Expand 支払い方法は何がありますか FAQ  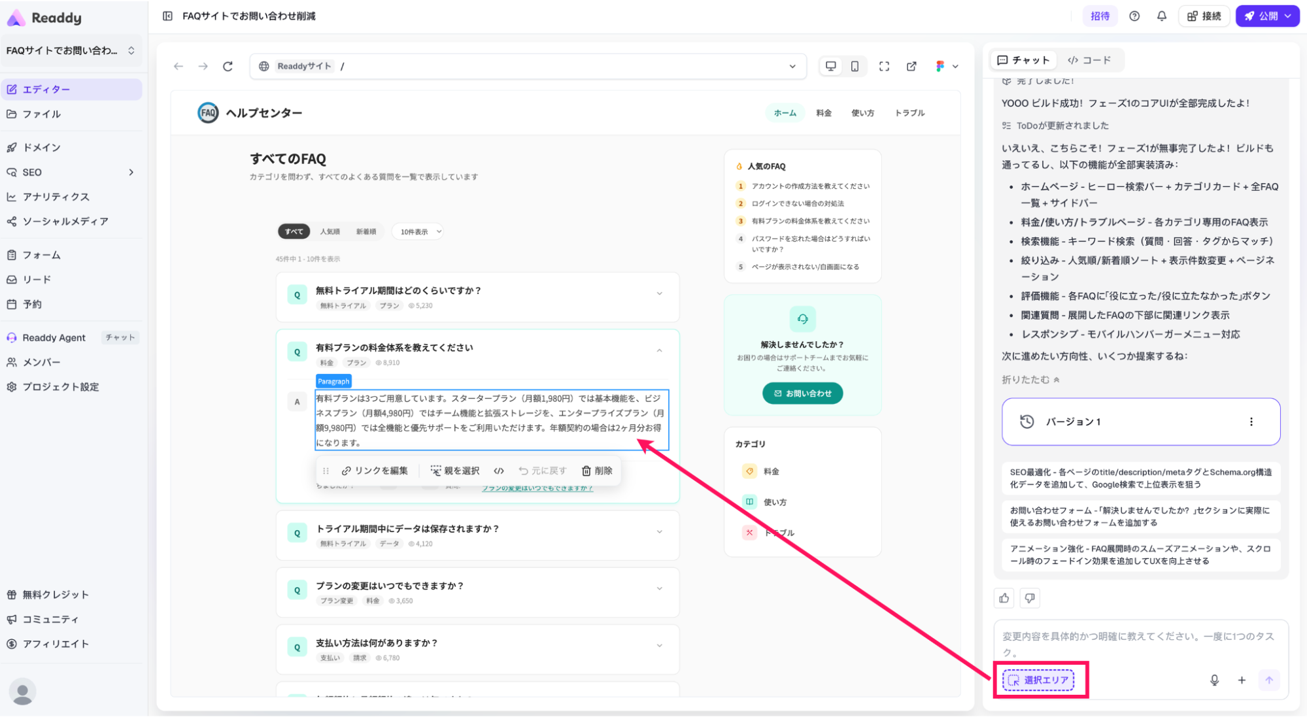pos(477,650)
